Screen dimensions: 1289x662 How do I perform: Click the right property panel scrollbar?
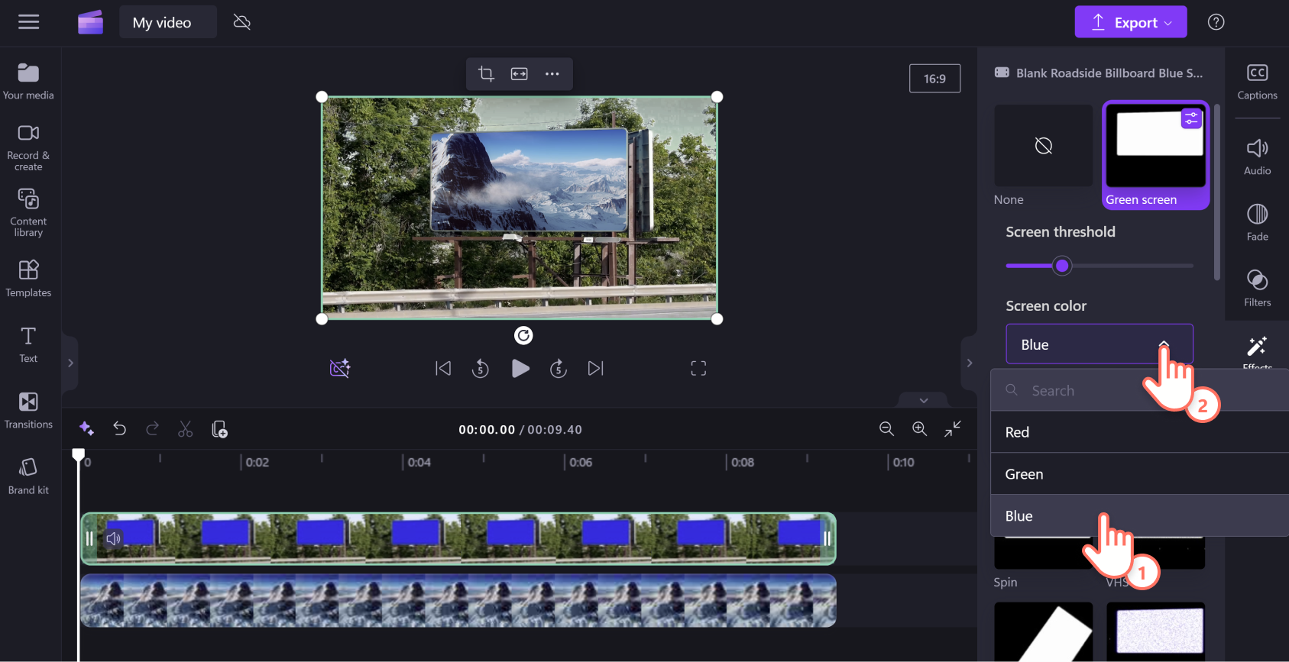click(1217, 191)
